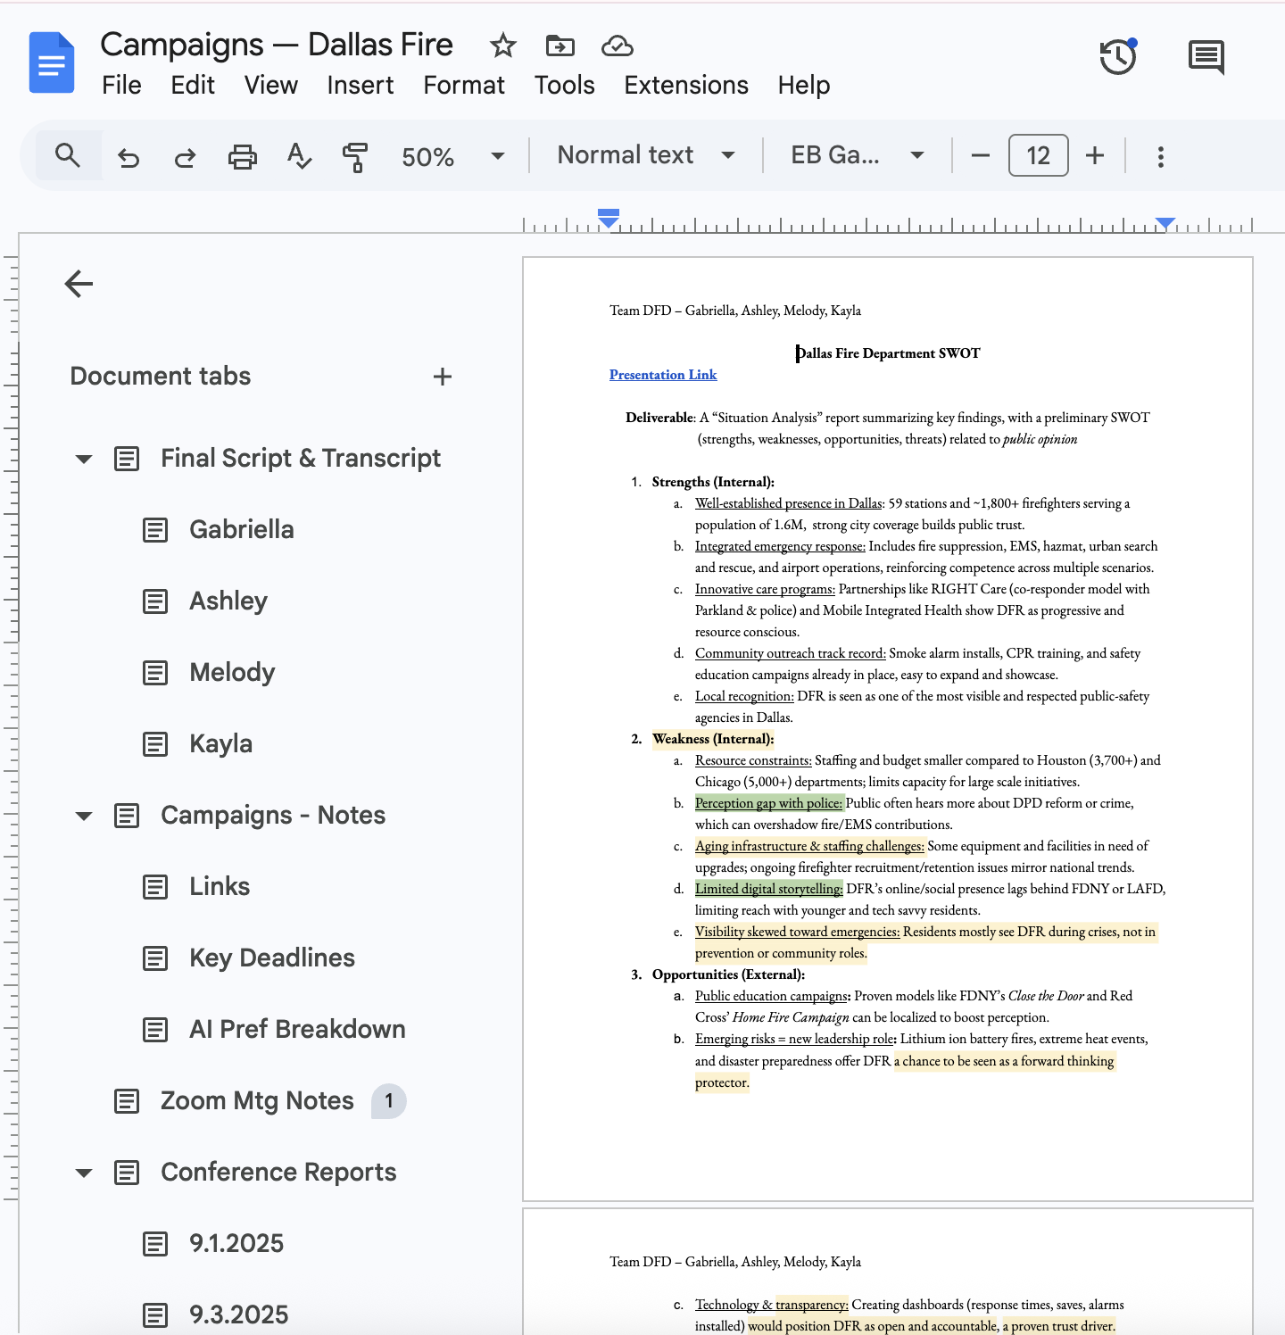Viewport: 1285px width, 1335px height.
Task: Click the 'Opportunities (External):' heading
Action: coord(728,974)
